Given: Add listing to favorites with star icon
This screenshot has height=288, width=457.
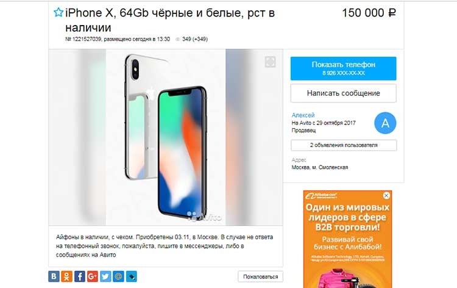Looking at the screenshot, I should pos(58,13).
